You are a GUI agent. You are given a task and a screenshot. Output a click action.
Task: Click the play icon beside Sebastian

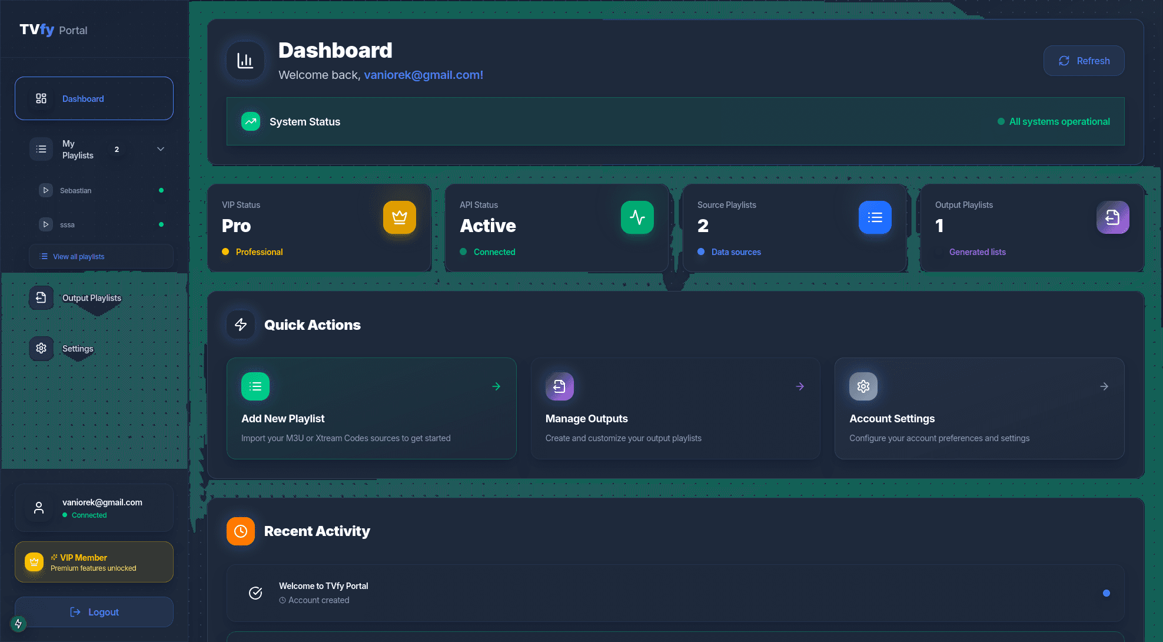click(x=45, y=190)
